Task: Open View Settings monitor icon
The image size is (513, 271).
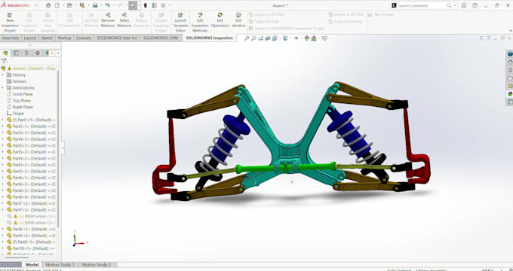Action: pyautogui.click(x=324, y=38)
